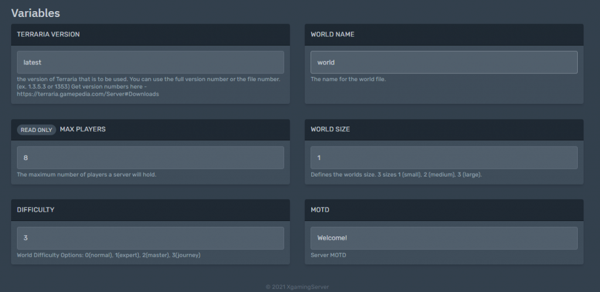This screenshot has height=292, width=600.
Task: Select the Max Players field showing 8
Action: (151, 158)
